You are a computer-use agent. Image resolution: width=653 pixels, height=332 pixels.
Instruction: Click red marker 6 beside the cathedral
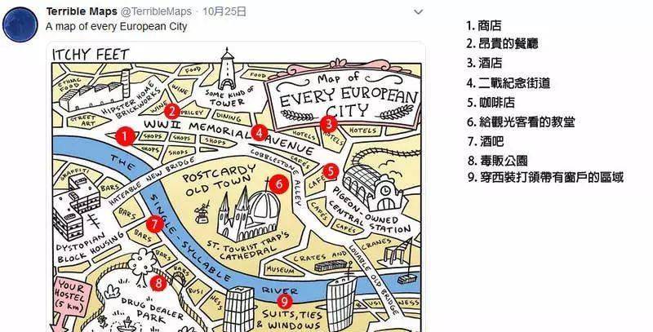coord(278,184)
